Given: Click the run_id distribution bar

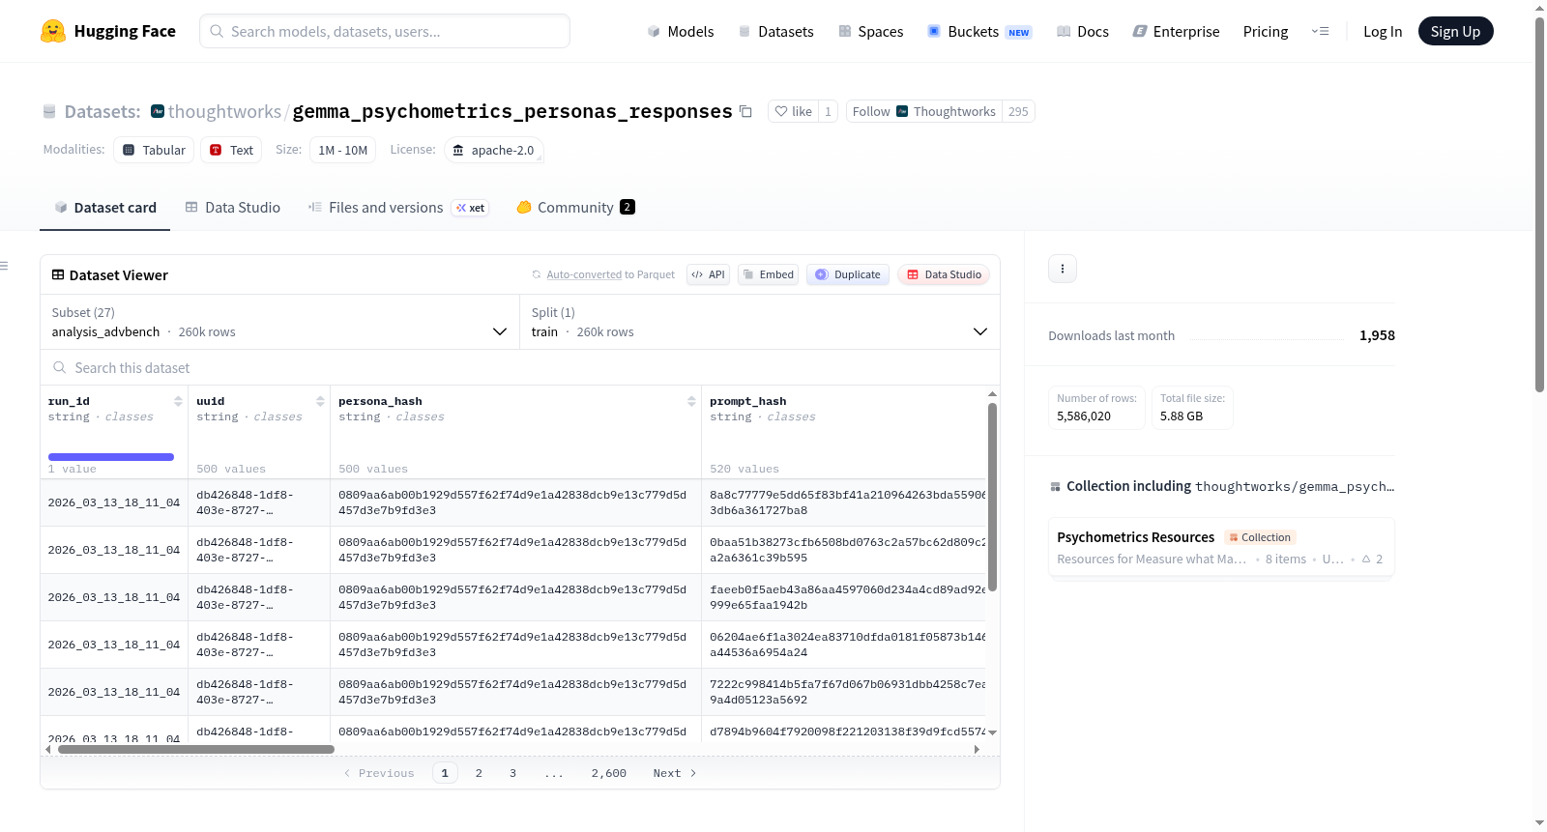Looking at the screenshot, I should coord(111,457).
